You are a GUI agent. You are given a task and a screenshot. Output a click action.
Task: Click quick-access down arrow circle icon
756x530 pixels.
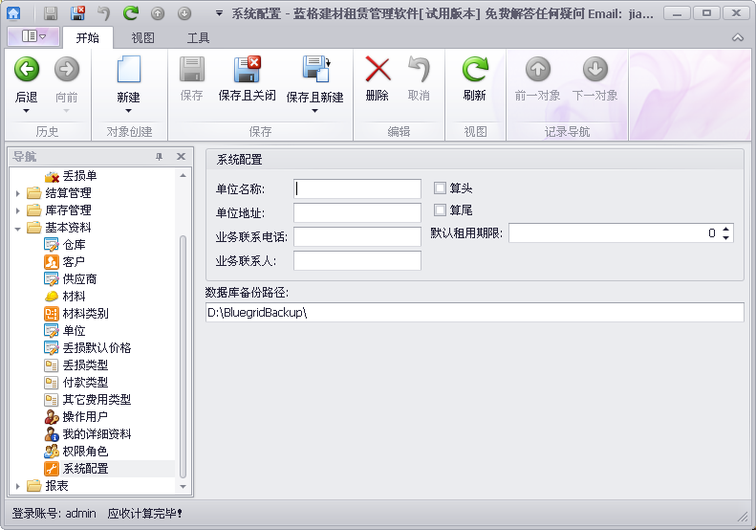(184, 13)
